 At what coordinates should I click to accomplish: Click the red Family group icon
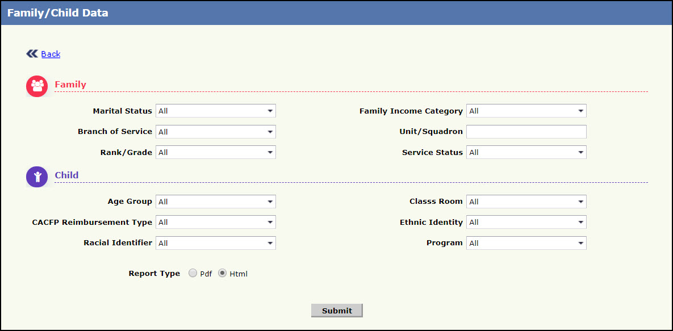click(37, 86)
